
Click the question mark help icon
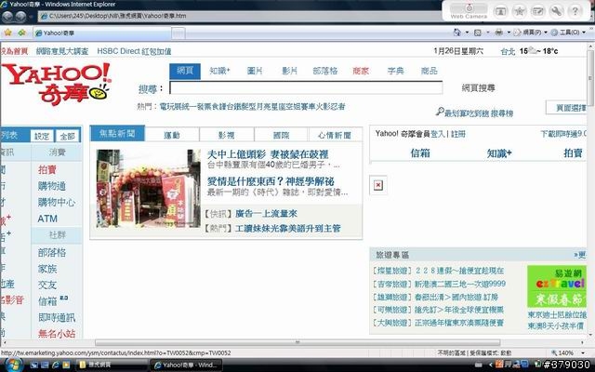pyautogui.click(x=575, y=11)
